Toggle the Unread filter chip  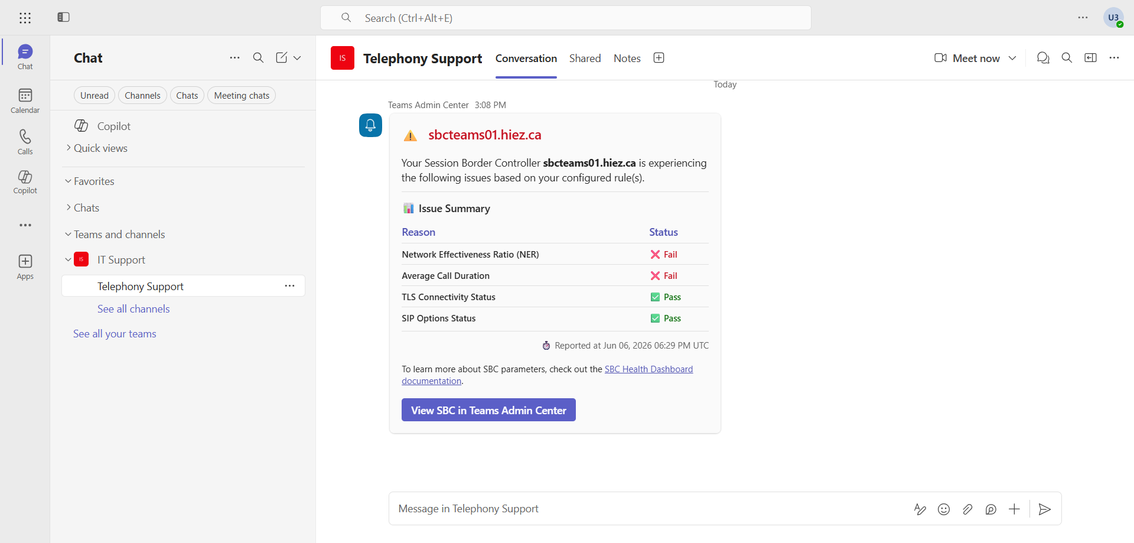point(94,96)
